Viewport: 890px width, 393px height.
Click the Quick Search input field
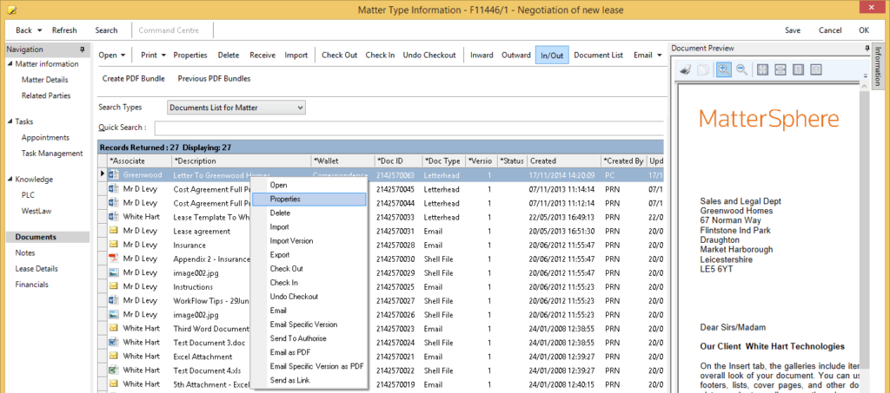[408, 128]
